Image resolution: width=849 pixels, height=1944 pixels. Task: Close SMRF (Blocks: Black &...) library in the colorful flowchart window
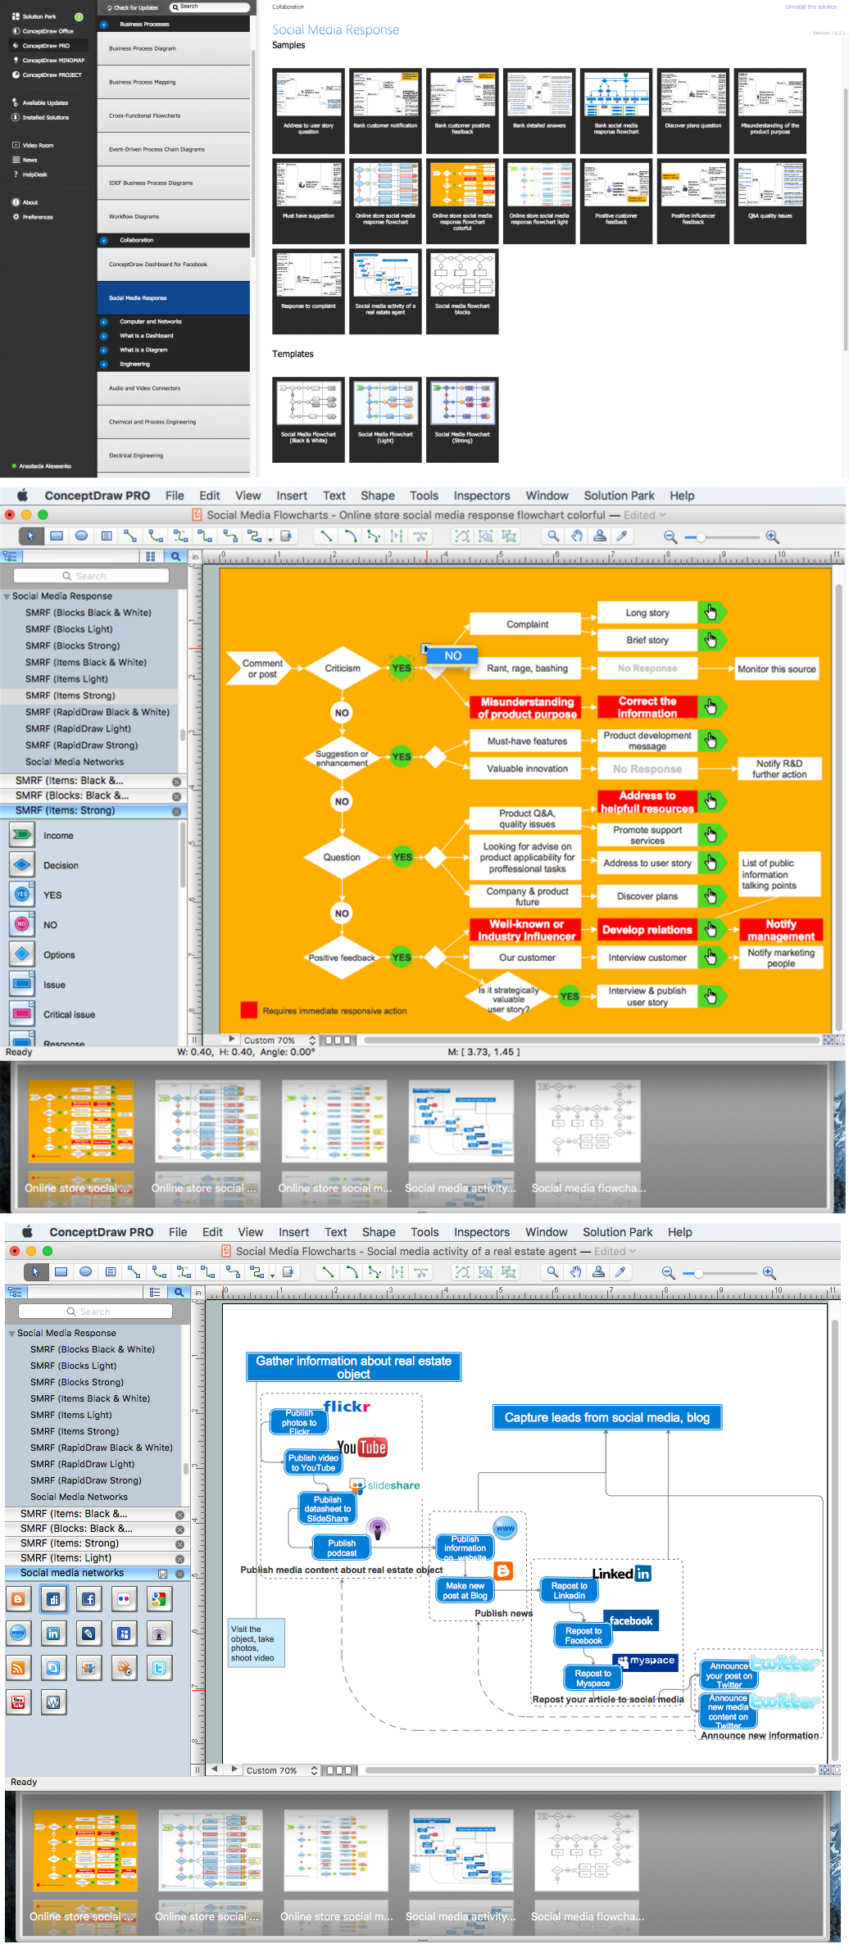[176, 796]
